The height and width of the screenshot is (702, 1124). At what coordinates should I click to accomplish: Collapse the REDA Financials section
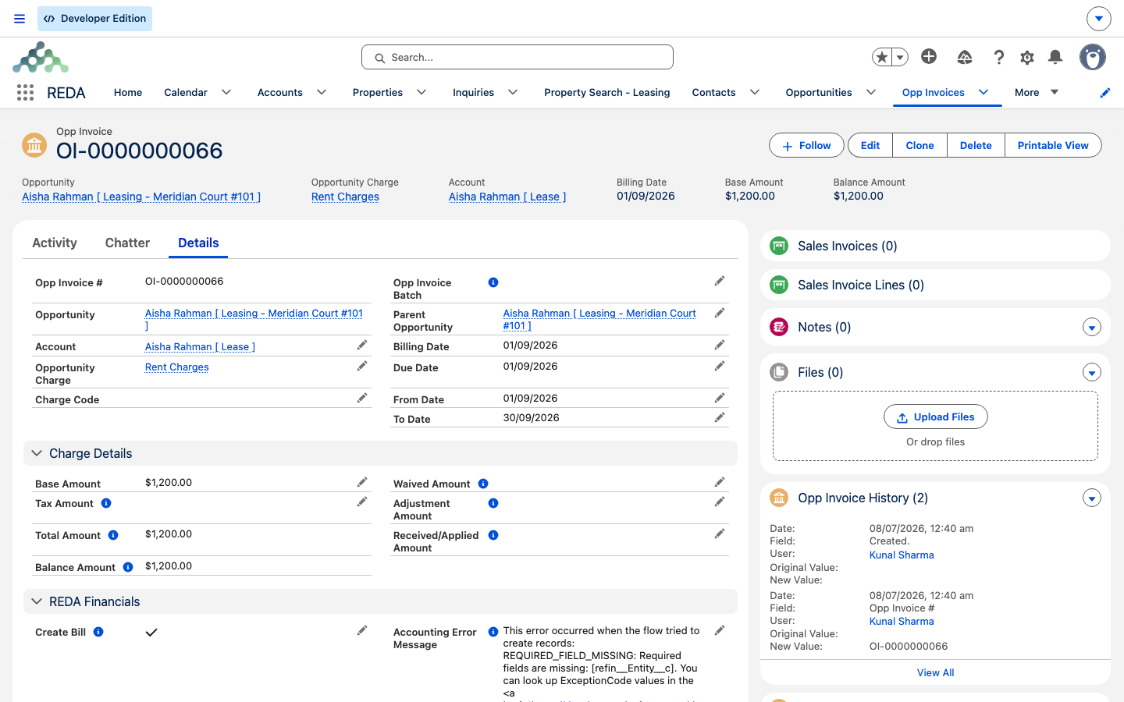coord(37,601)
